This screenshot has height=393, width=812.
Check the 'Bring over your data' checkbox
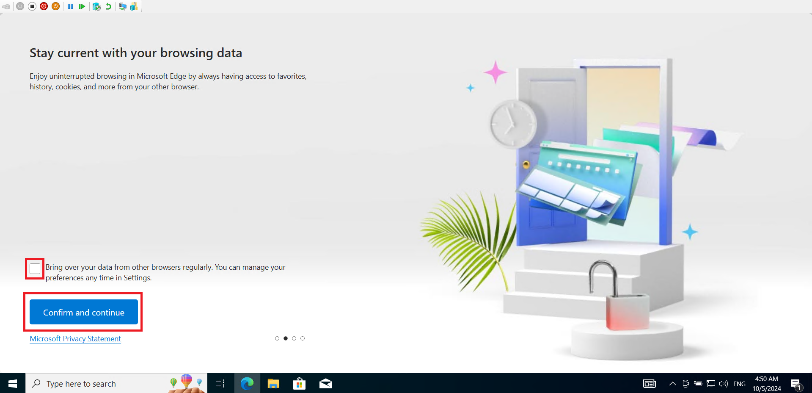[x=35, y=268]
